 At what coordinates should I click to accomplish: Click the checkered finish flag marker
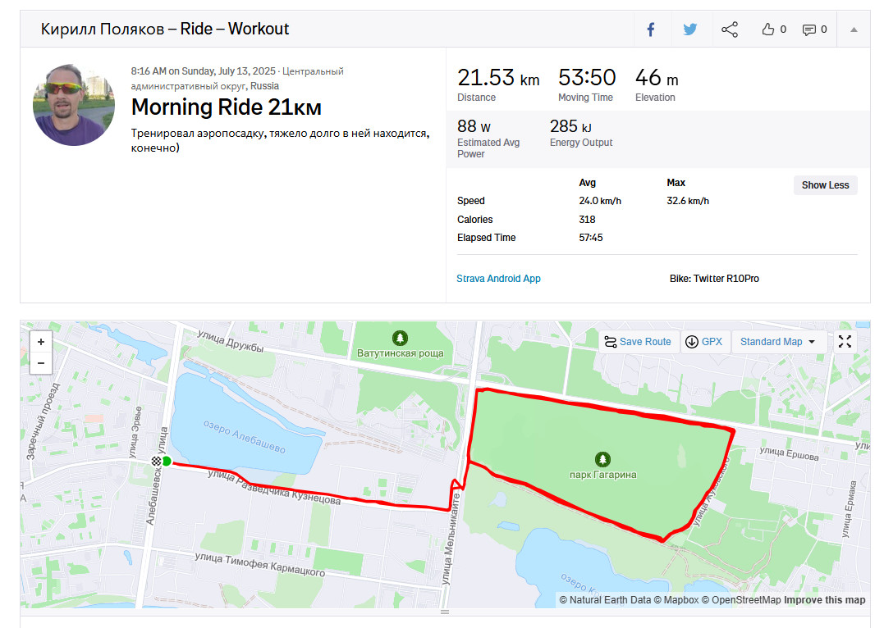click(156, 462)
